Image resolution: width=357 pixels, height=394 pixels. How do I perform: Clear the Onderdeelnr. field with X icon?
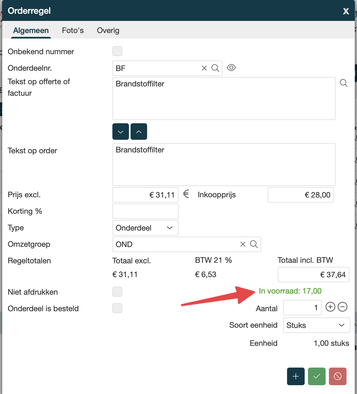204,68
